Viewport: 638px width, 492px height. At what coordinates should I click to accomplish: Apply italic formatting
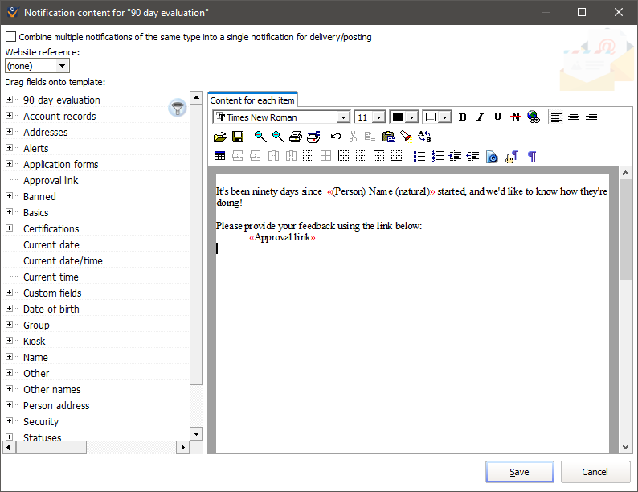(481, 117)
